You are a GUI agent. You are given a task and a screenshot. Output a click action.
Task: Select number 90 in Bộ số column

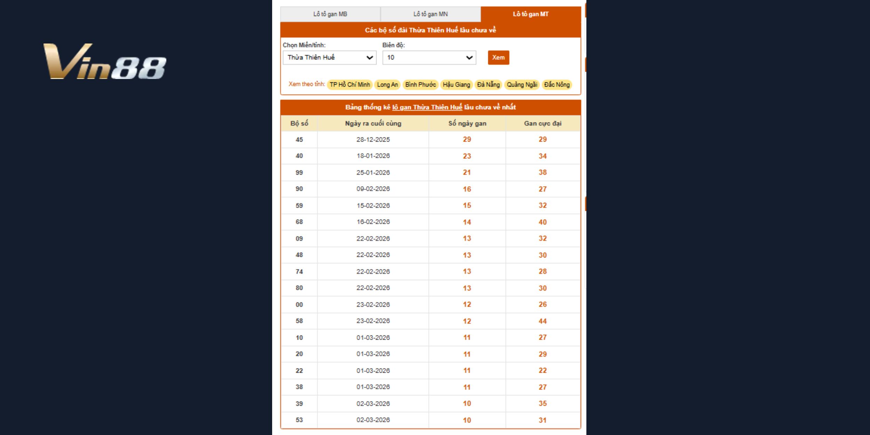click(299, 189)
